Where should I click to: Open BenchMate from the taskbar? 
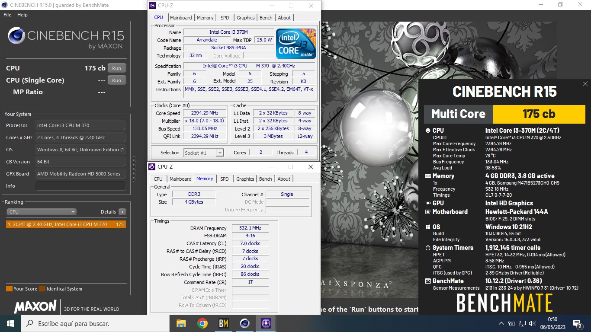pos(223,323)
